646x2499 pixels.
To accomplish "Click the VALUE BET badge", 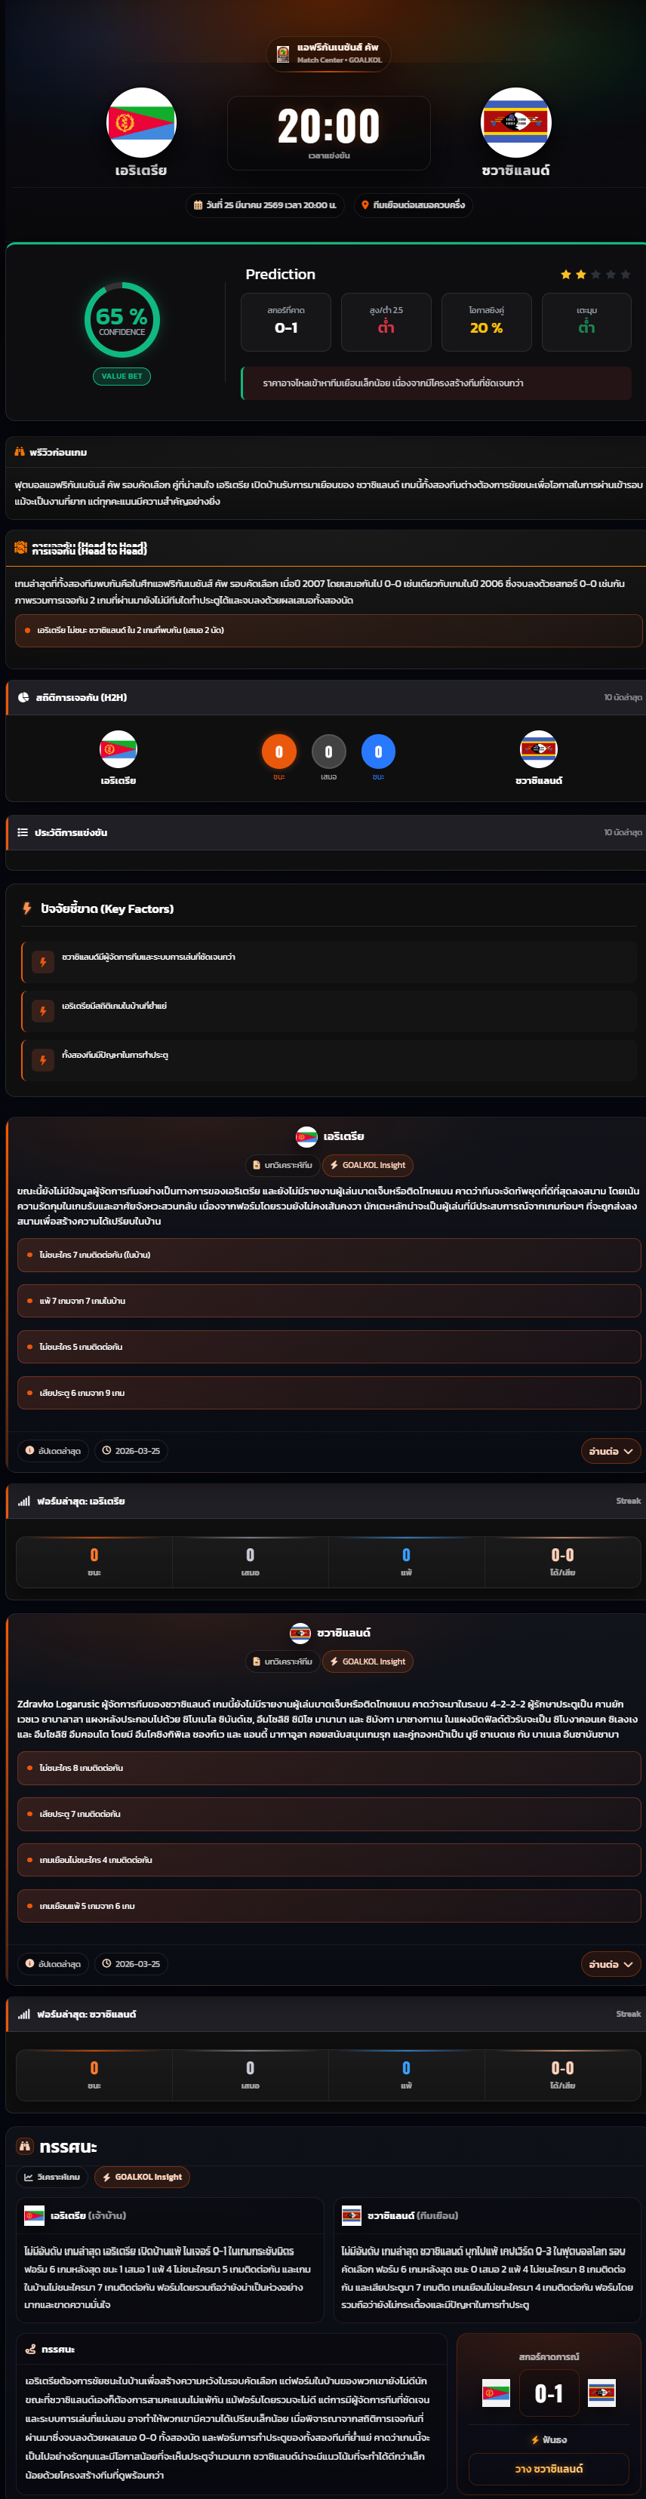I will (122, 377).
